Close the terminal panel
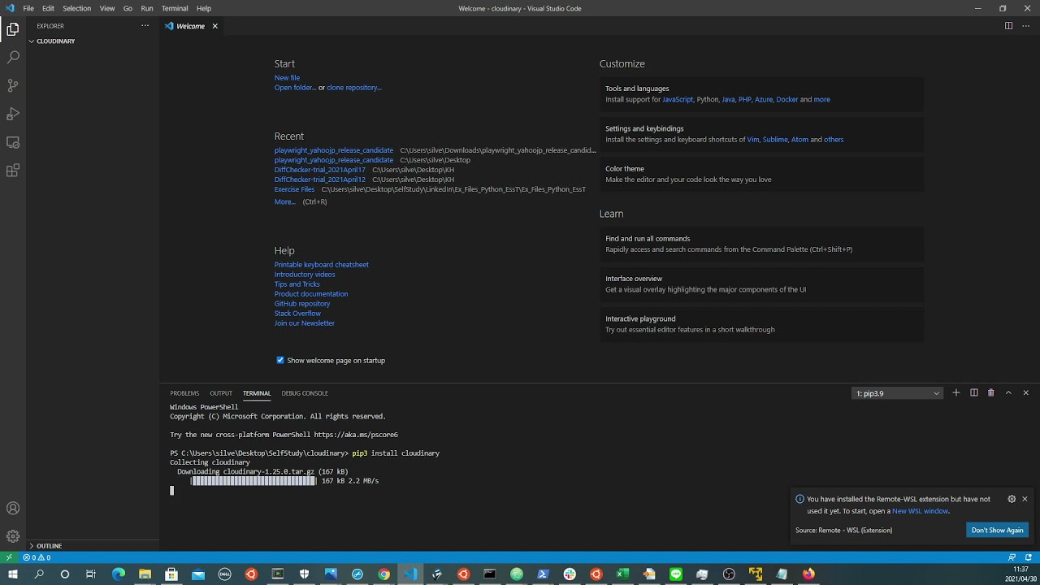This screenshot has width=1040, height=585. click(x=1025, y=393)
